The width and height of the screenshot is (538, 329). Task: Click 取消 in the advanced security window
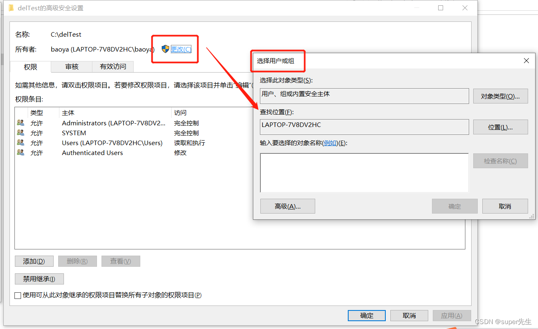pyautogui.click(x=409, y=316)
